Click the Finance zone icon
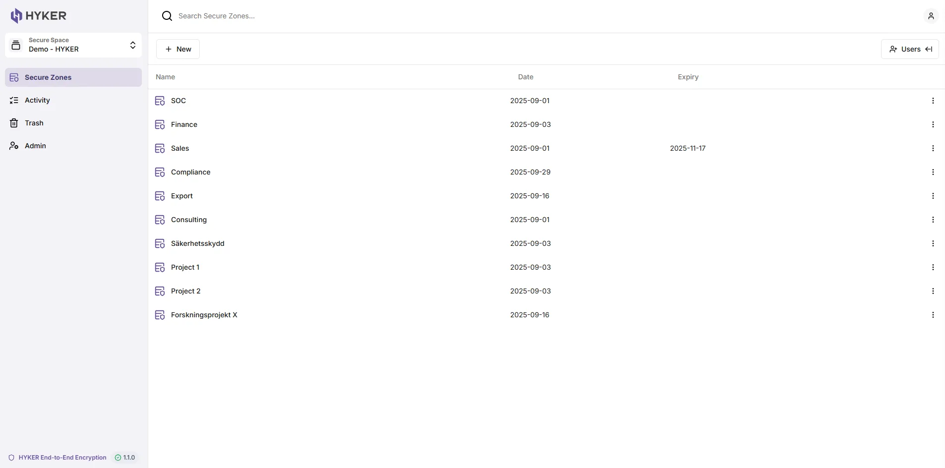This screenshot has height=468, width=945. tap(160, 124)
